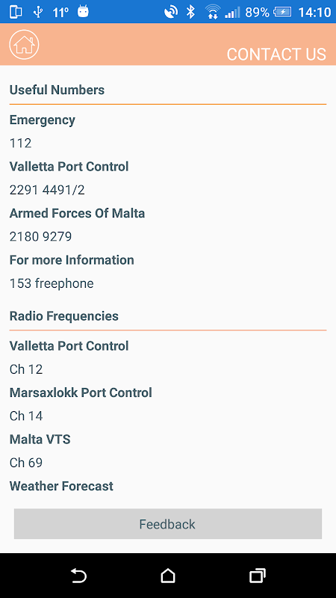Select the Useful Numbers section heading
Screen dimensions: 336x598
[57, 90]
